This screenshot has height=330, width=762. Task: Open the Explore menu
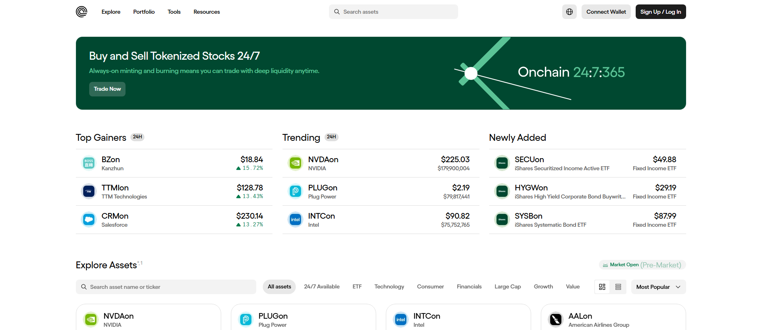point(111,12)
